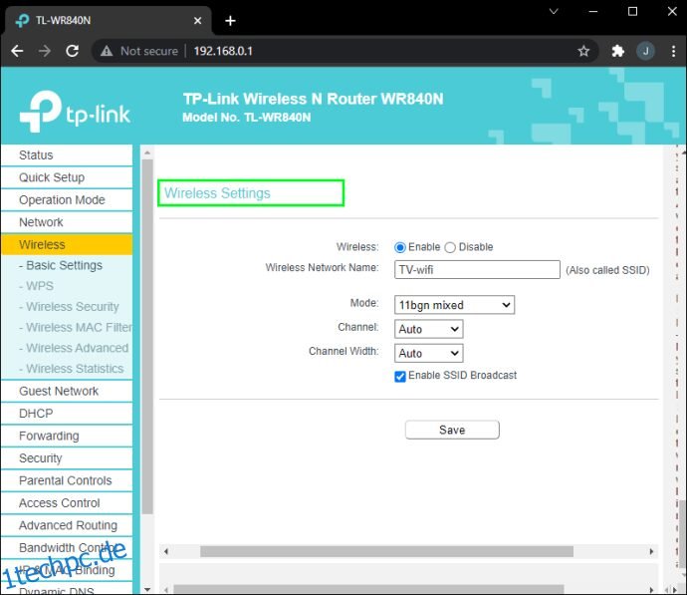Select the highlighted Wireless menu item
This screenshot has width=687, height=595.
pyautogui.click(x=67, y=244)
